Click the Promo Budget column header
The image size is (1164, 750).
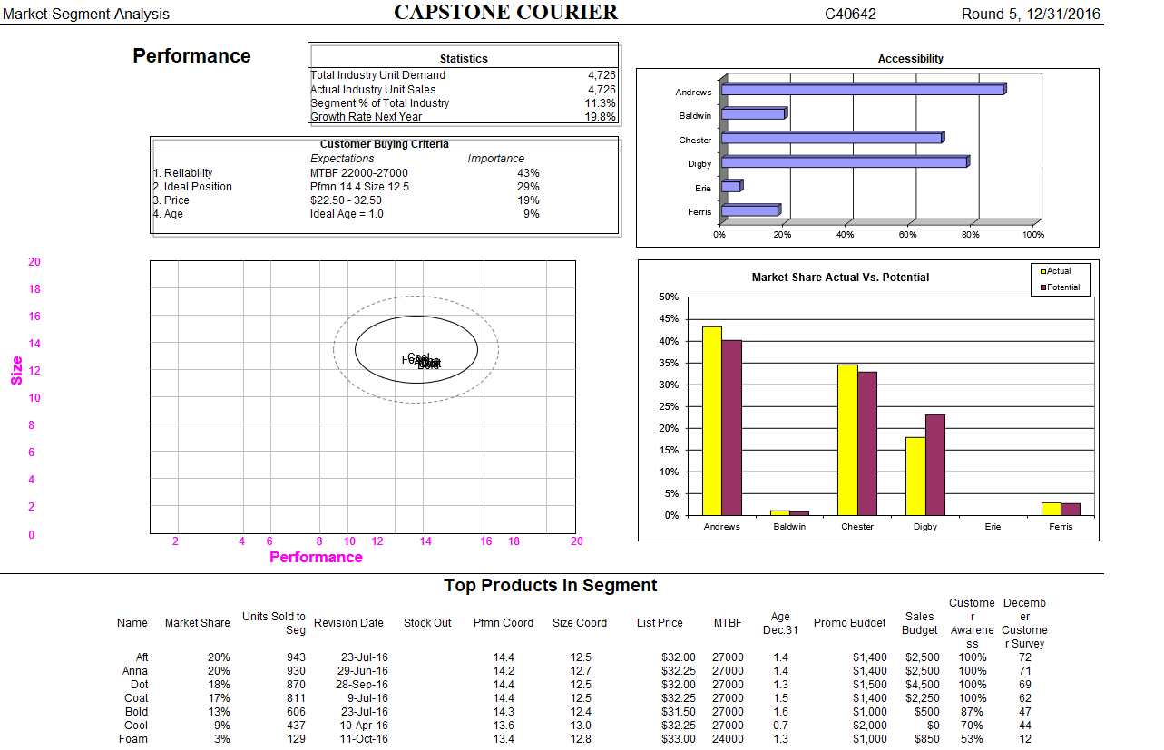(x=849, y=622)
